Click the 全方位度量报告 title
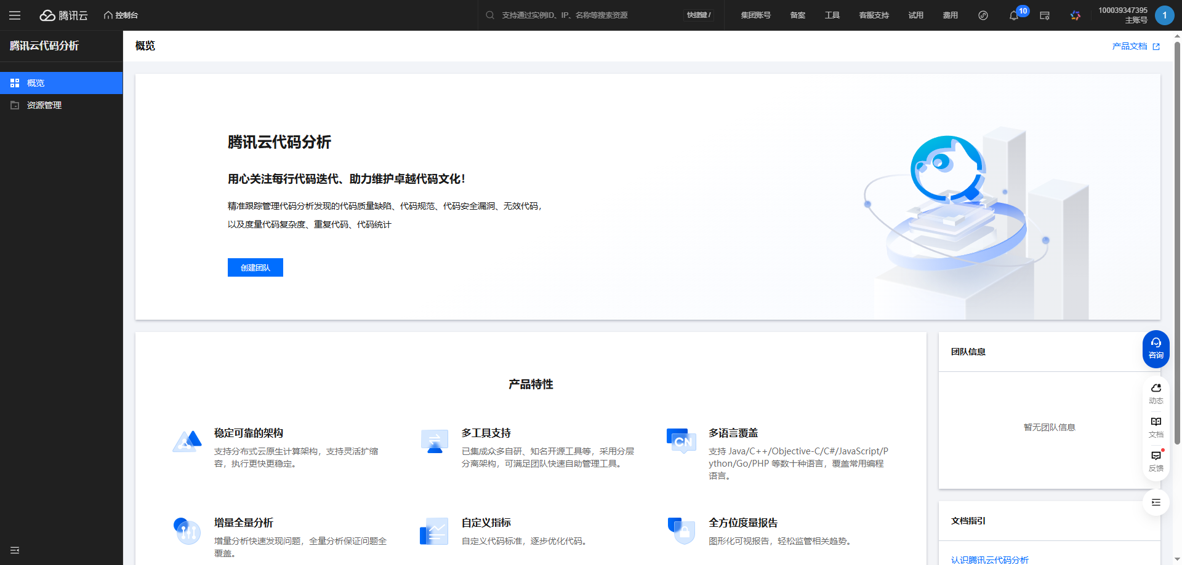This screenshot has width=1182, height=565. [743, 523]
